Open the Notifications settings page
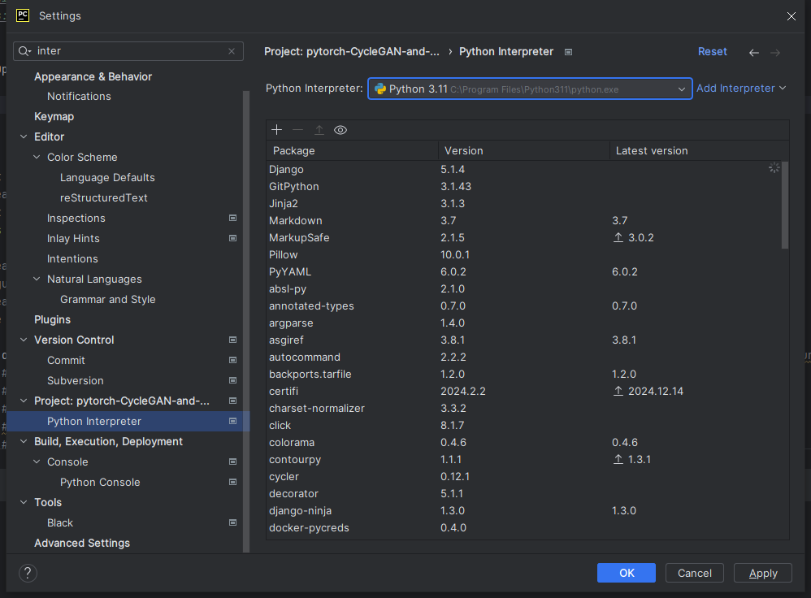The width and height of the screenshot is (811, 598). (x=79, y=96)
